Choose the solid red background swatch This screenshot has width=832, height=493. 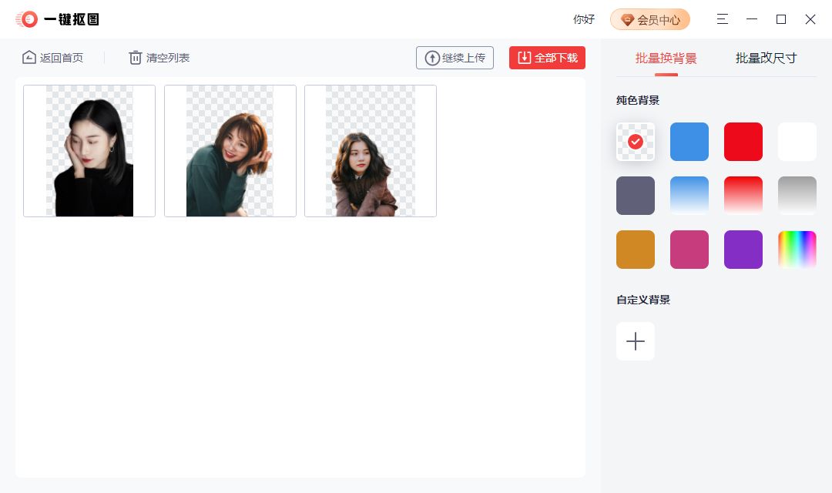click(x=743, y=142)
